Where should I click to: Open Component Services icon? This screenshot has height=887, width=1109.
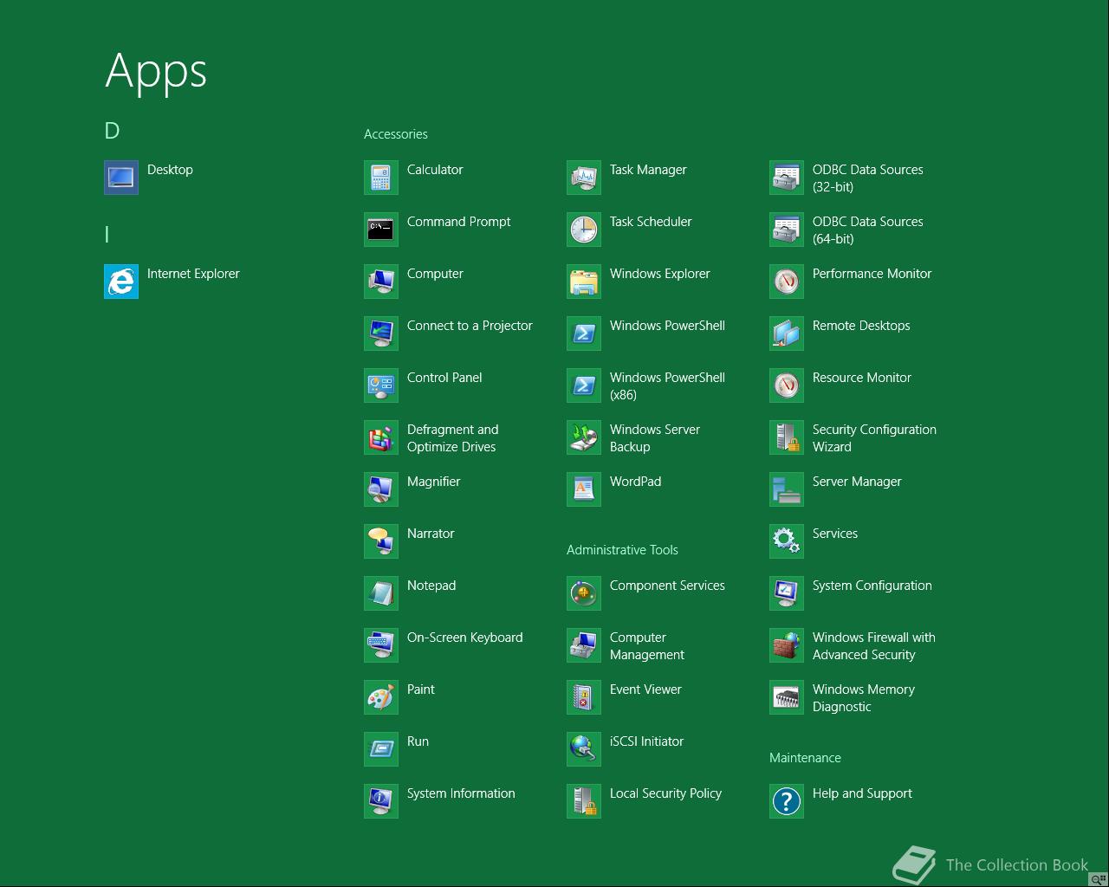click(584, 593)
